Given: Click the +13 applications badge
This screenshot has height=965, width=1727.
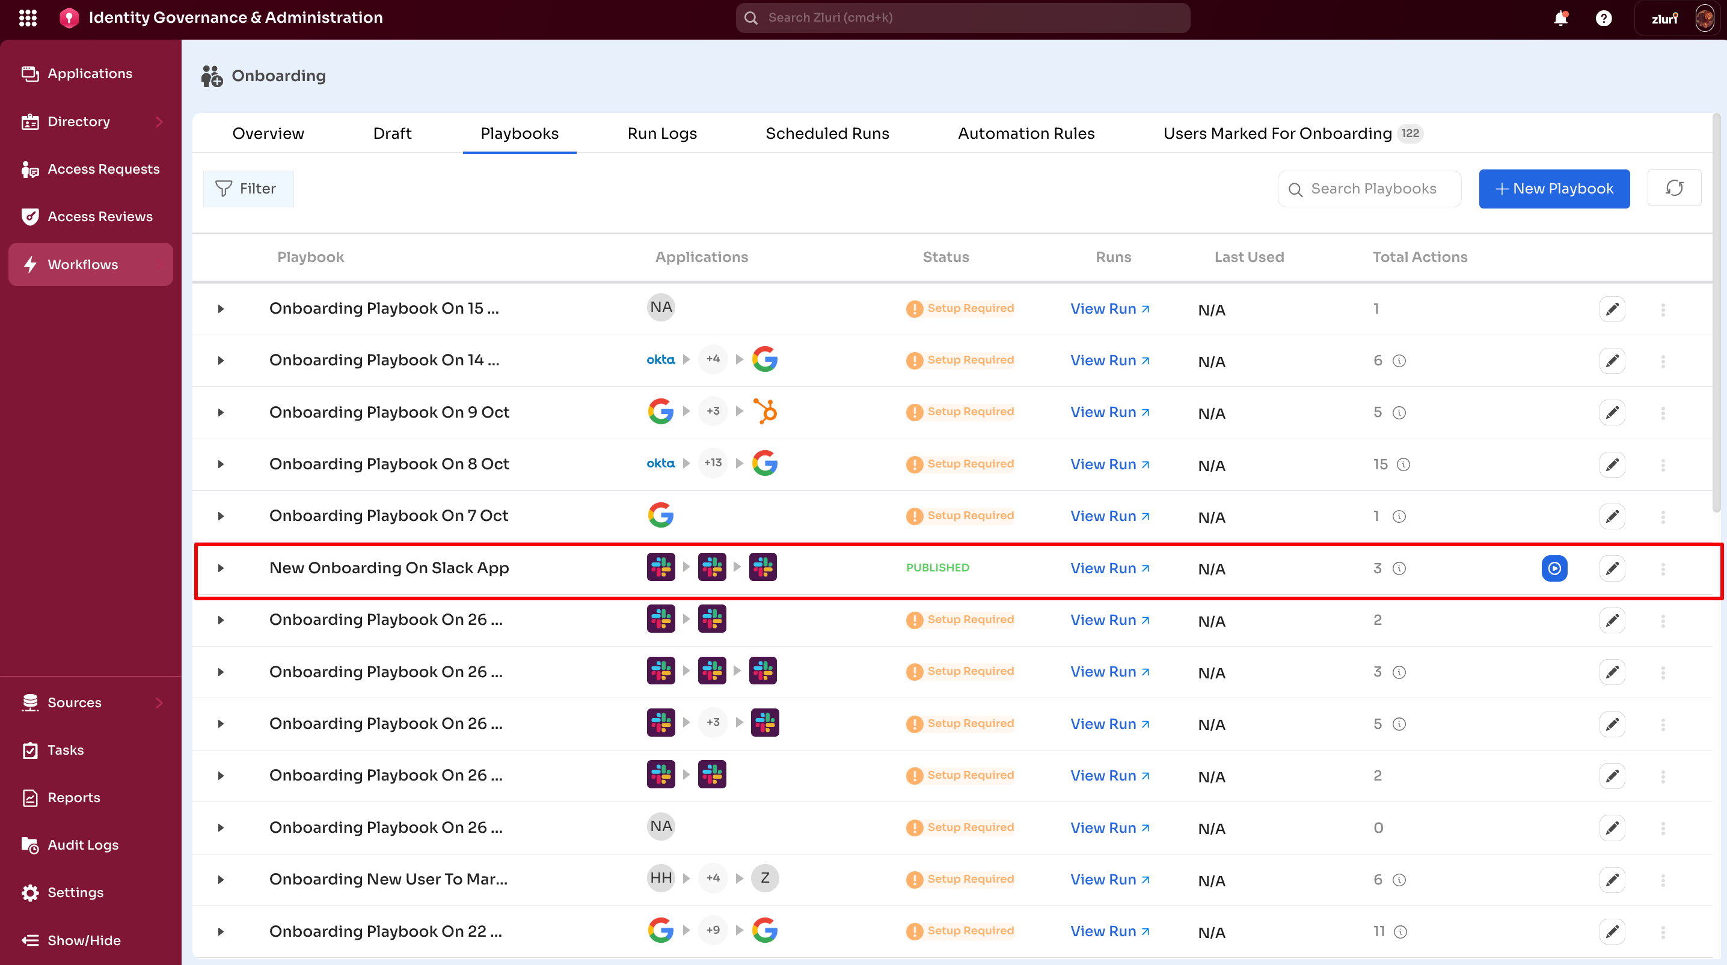Looking at the screenshot, I should coord(713,463).
